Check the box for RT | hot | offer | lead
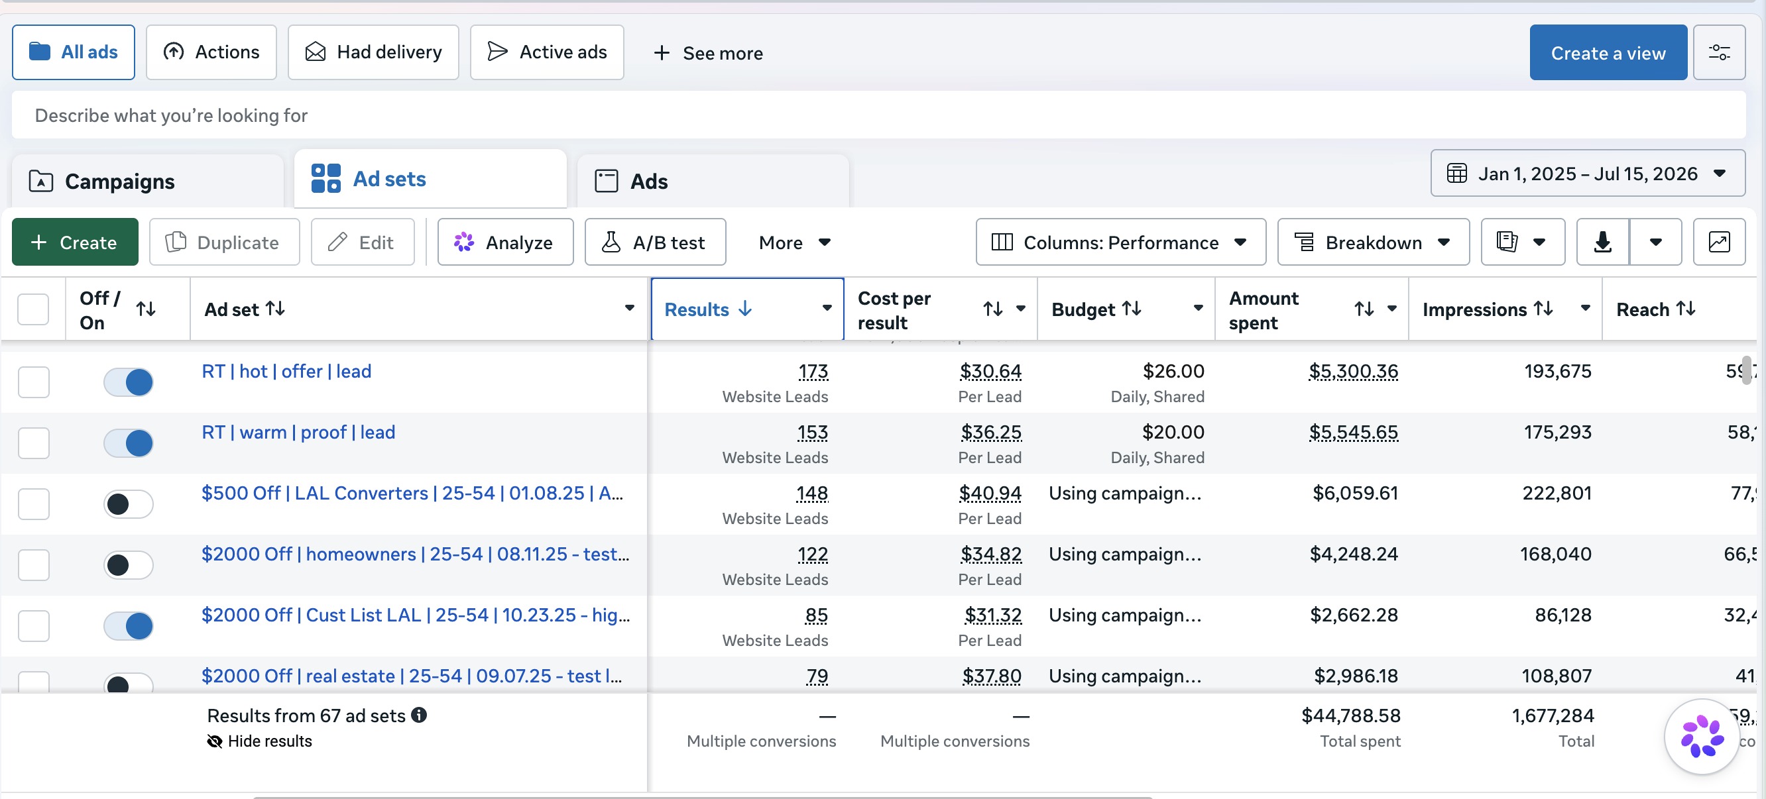Viewport: 1766px width, 799px height. click(x=33, y=382)
